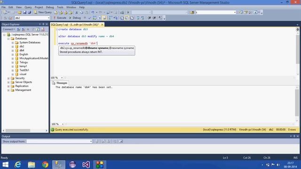Screen dimensions: 301x169
Task: Click the New Query toolbar button
Action: click(43, 12)
